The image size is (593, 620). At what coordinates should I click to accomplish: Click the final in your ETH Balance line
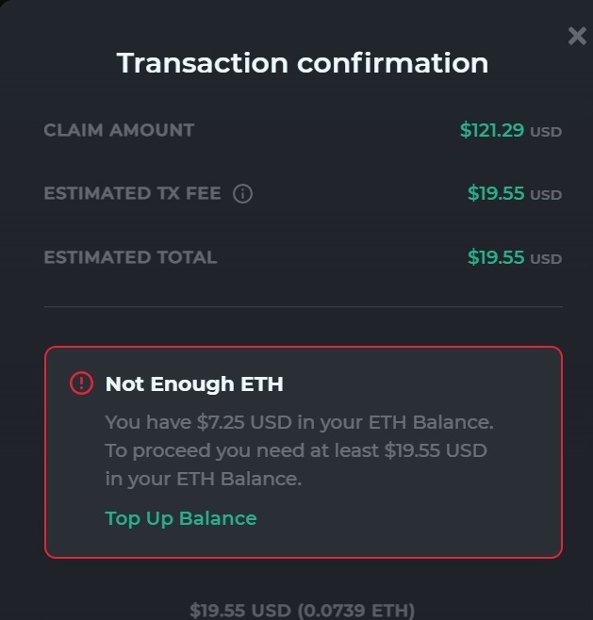(x=204, y=479)
